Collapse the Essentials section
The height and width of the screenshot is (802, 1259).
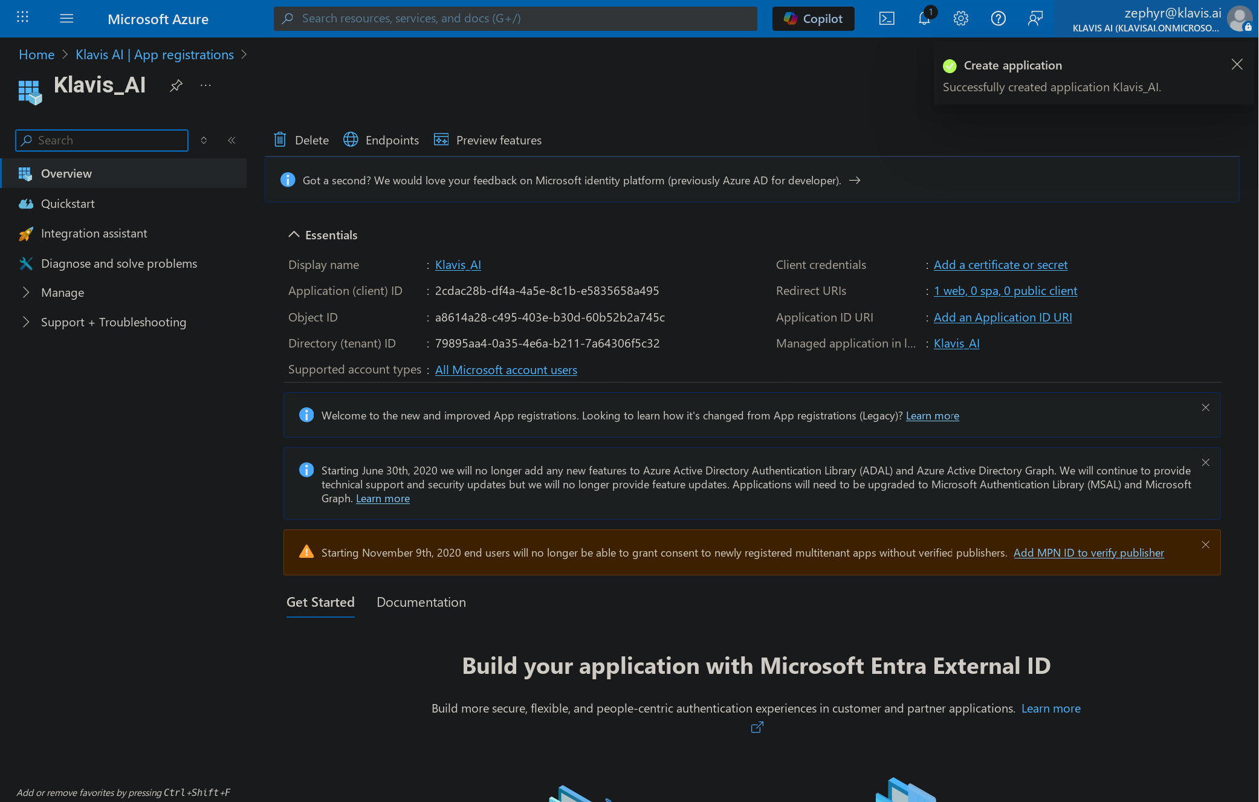(x=294, y=234)
